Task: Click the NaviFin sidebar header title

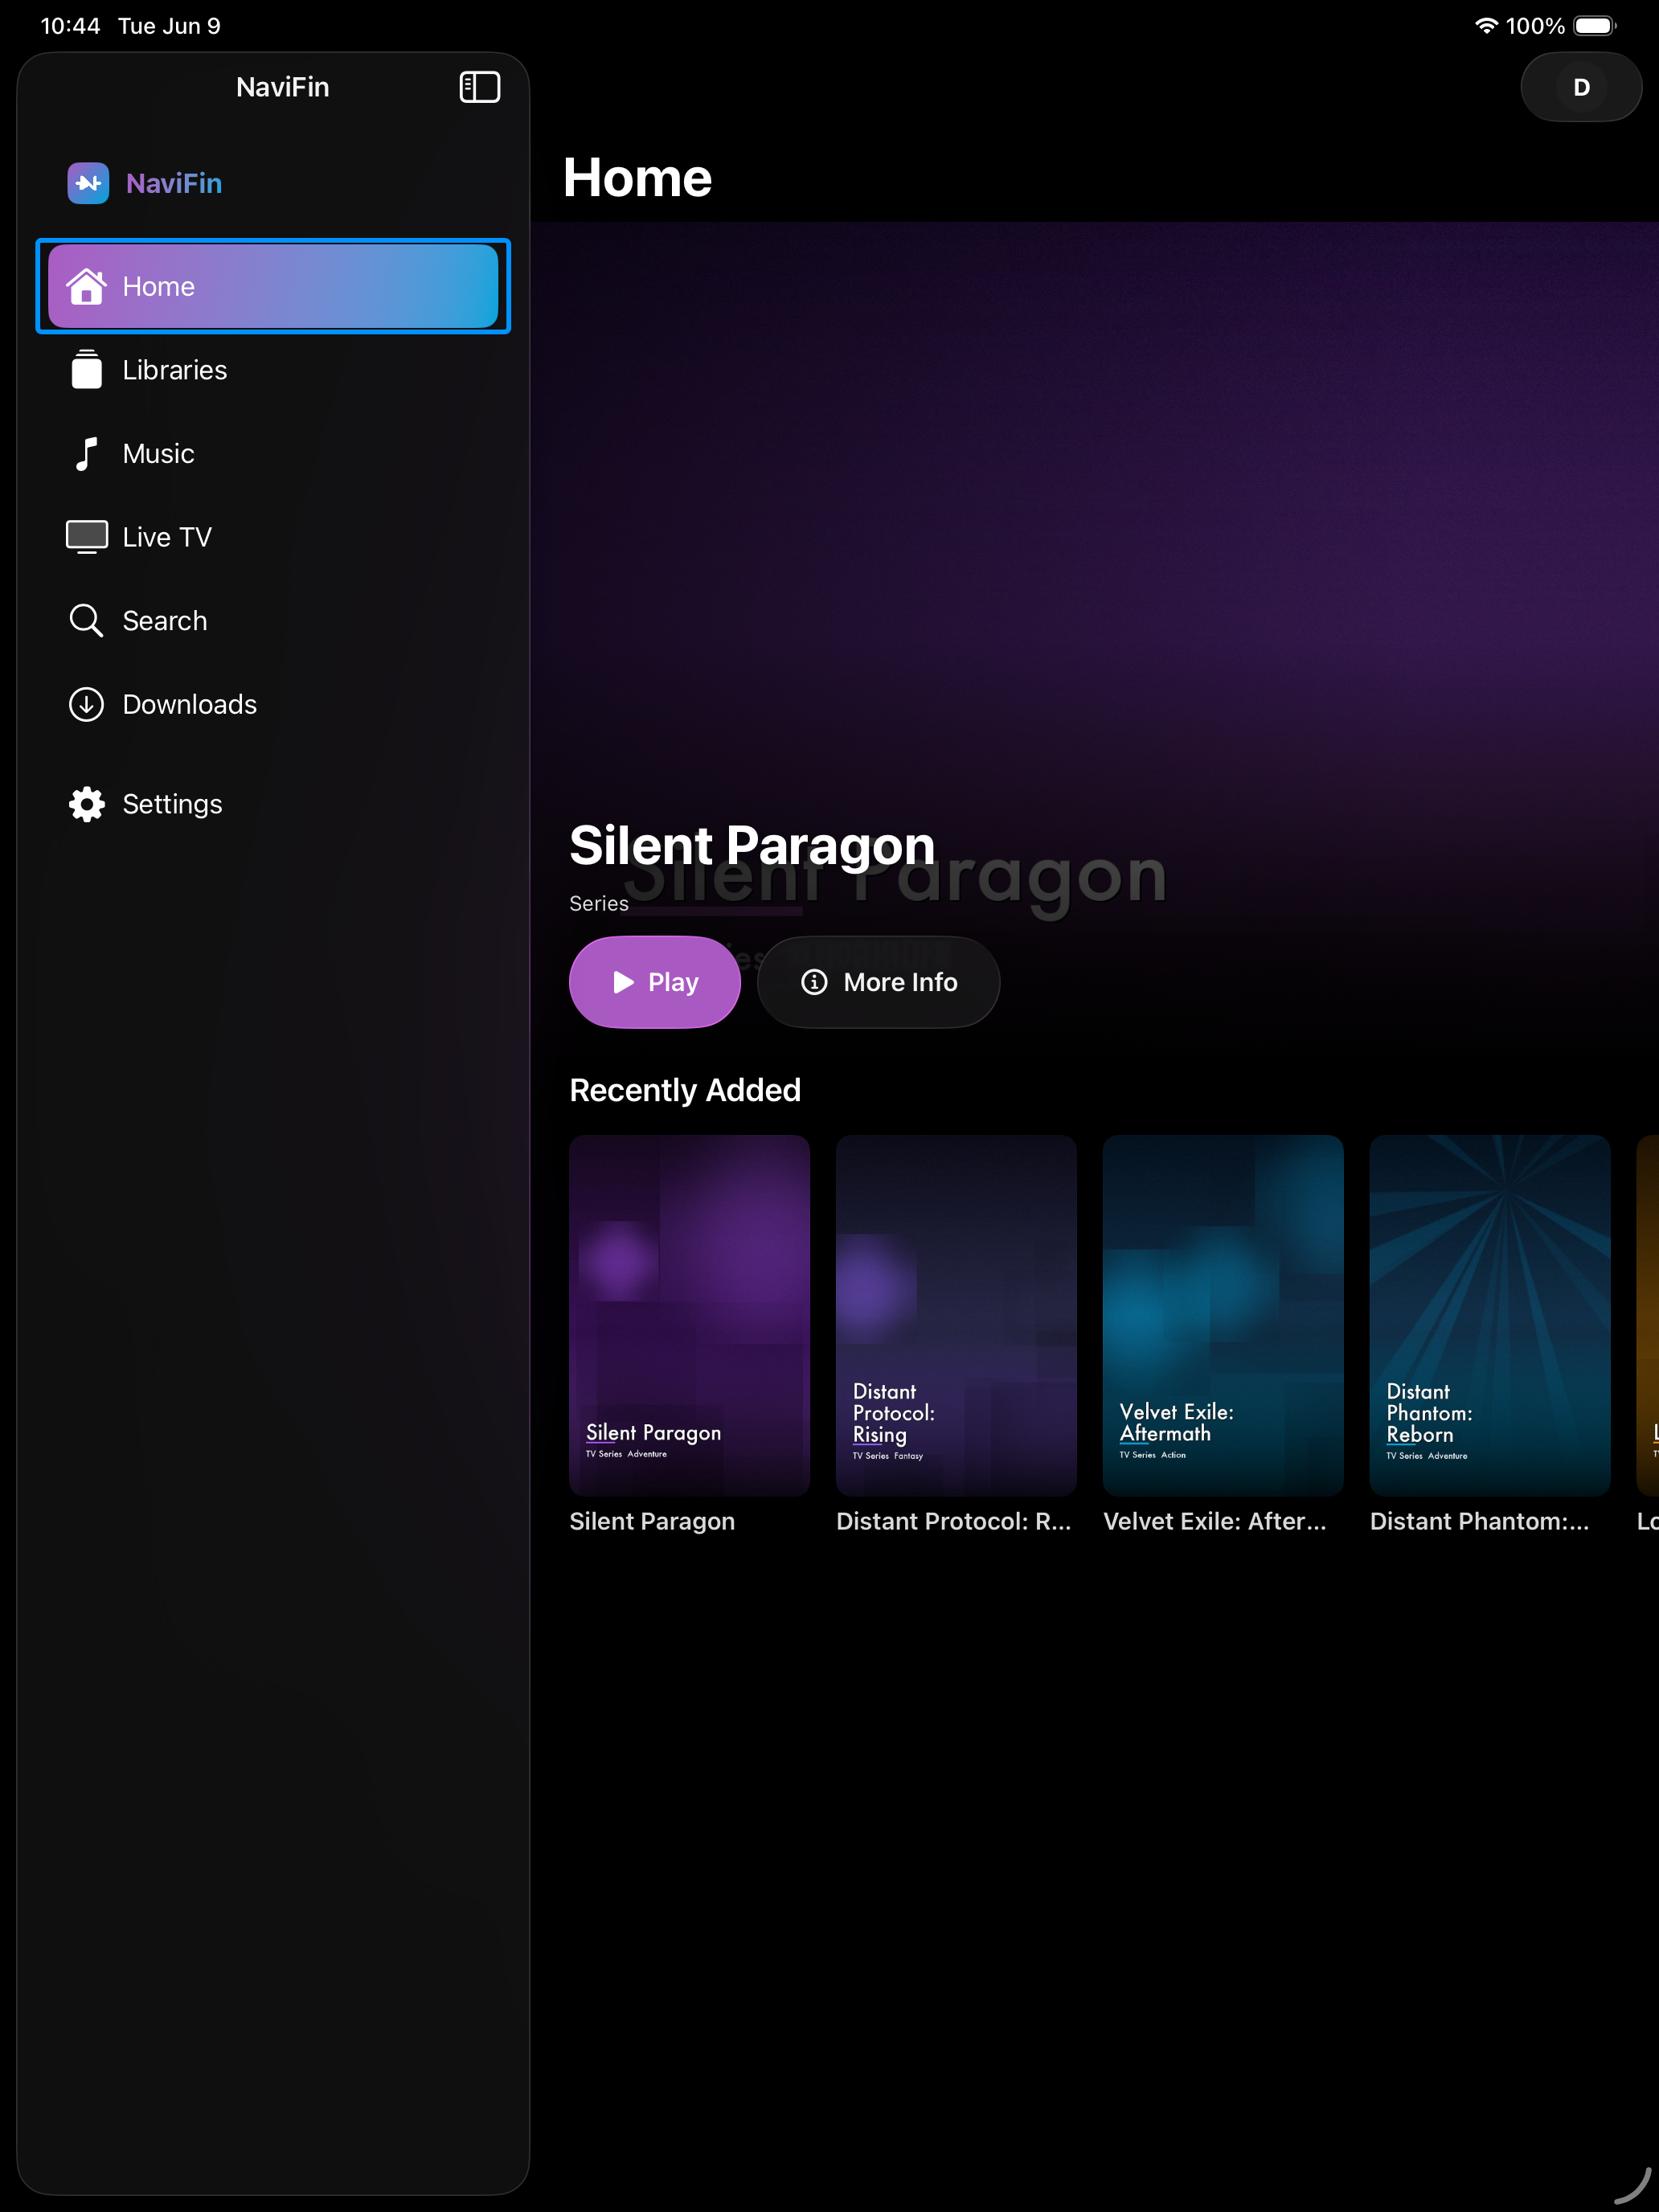Action: pos(283,87)
